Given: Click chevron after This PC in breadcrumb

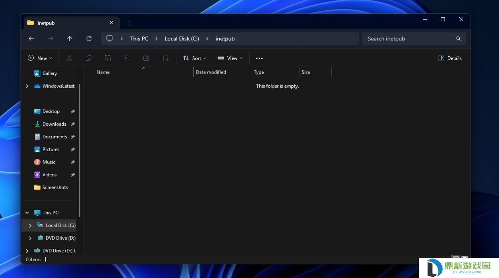Looking at the screenshot, I should (x=156, y=39).
